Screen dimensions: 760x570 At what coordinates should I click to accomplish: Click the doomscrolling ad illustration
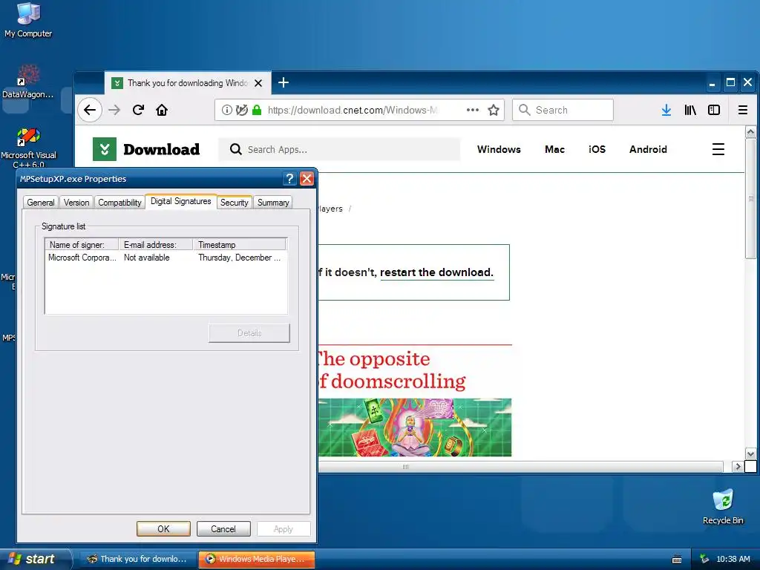(x=415, y=427)
